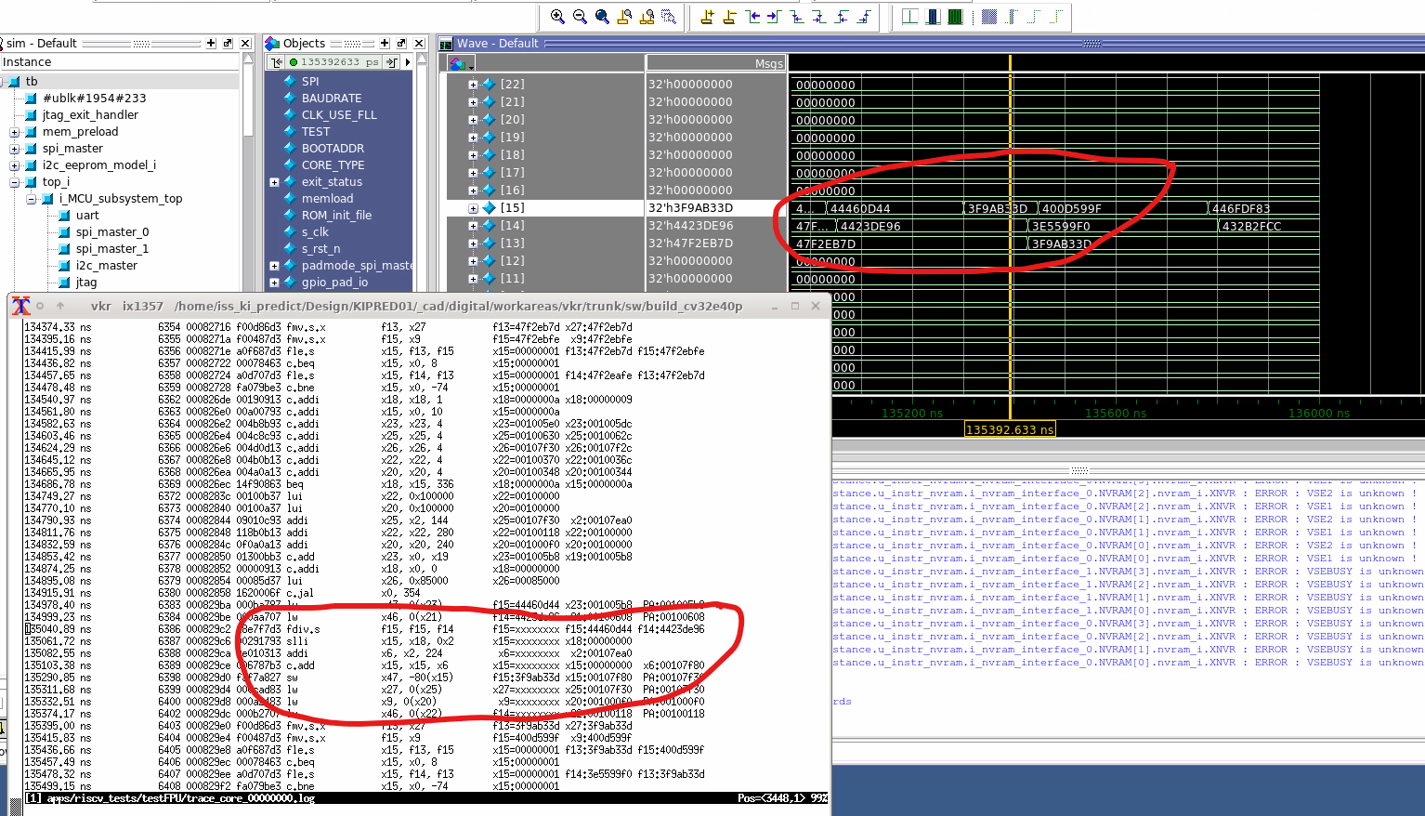Expand exit_status in the Objects panel
The width and height of the screenshot is (1425, 816).
275,182
